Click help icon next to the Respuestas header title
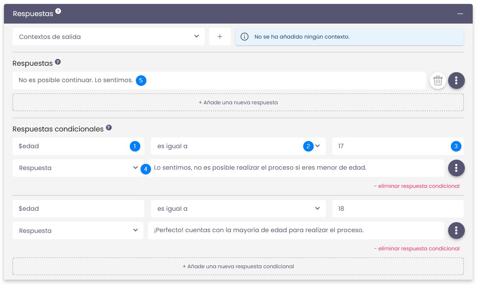Image resolution: width=477 pixels, height=285 pixels. click(x=58, y=11)
